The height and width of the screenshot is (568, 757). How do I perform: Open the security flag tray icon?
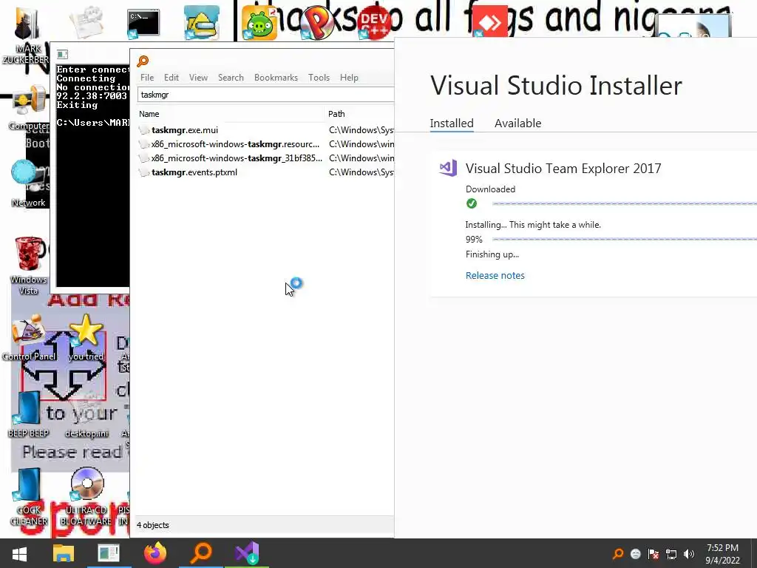click(654, 554)
